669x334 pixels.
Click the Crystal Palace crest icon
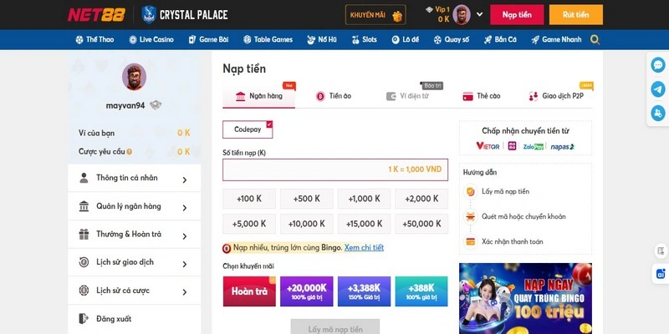(149, 14)
